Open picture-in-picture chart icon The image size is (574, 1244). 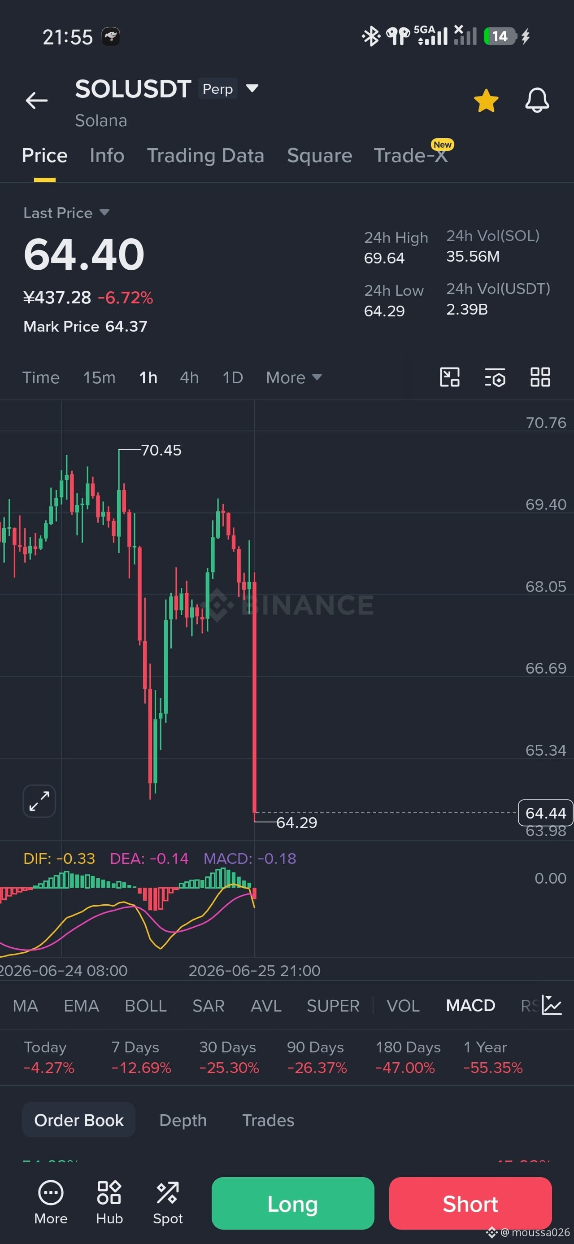[449, 377]
